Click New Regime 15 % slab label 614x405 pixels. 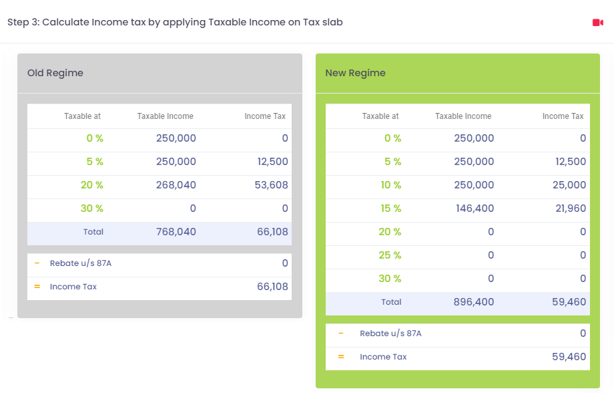(391, 209)
